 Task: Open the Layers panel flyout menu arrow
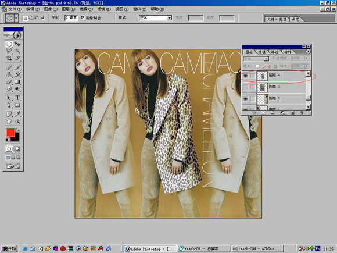[x=308, y=51]
